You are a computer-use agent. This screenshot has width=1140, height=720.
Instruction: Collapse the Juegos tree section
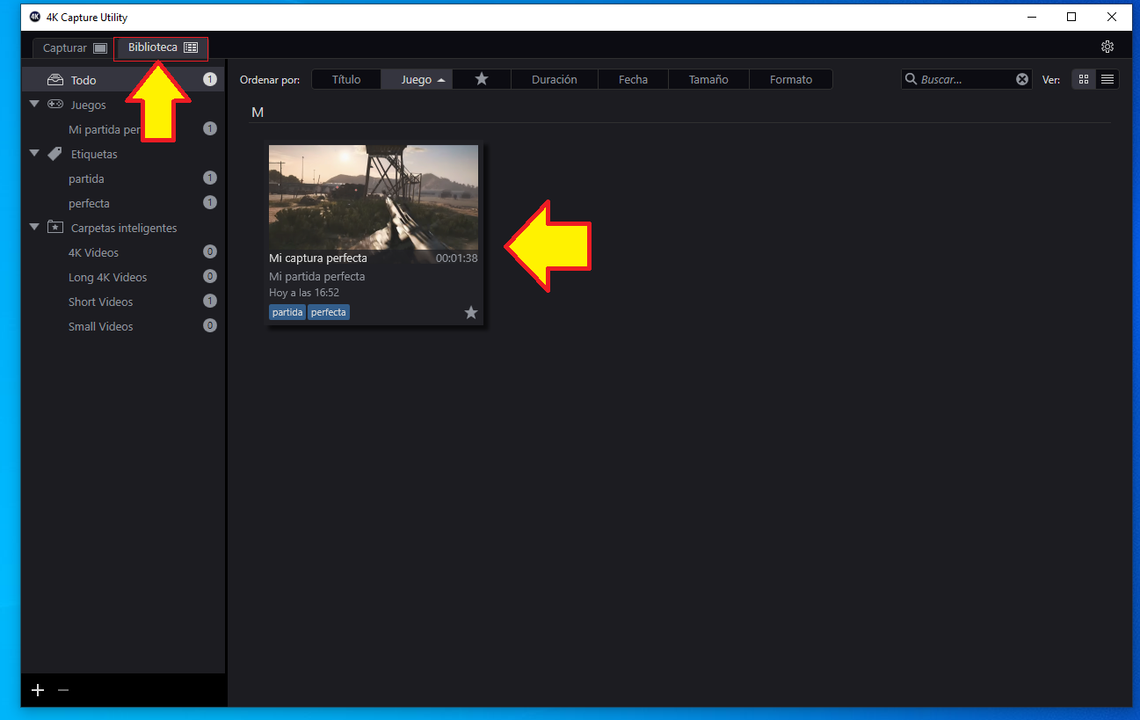tap(34, 104)
